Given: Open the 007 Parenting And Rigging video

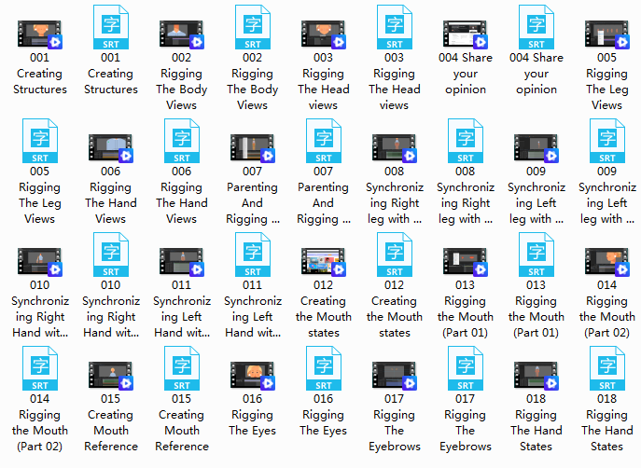Looking at the screenshot, I should coord(253,148).
